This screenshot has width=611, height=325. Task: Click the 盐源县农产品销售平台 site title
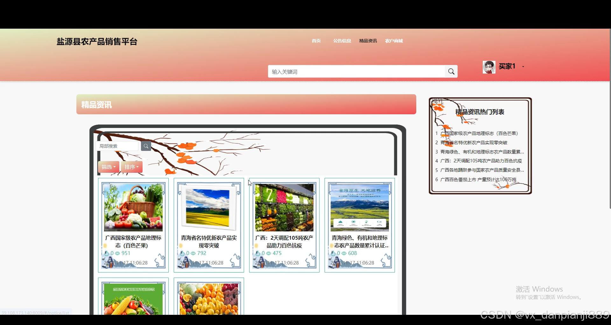point(97,42)
